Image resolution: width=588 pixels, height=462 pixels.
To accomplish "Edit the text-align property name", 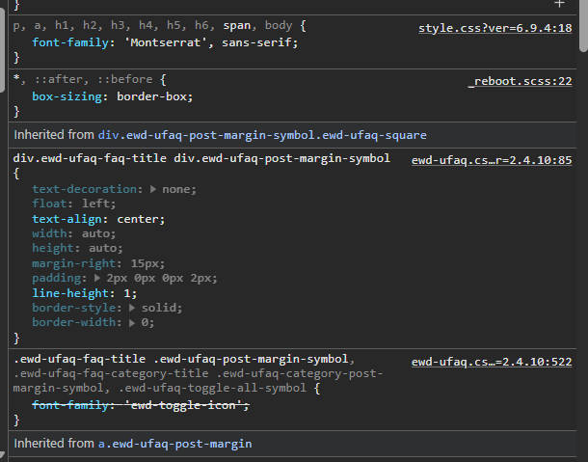I will (x=67, y=219).
